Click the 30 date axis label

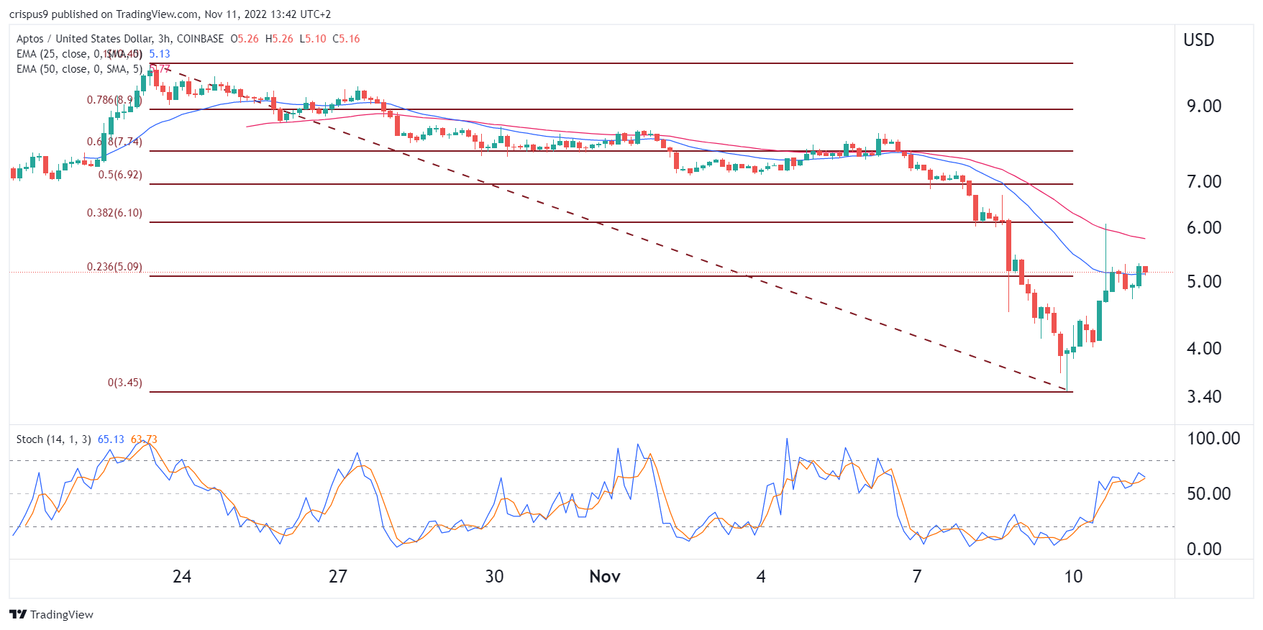(x=494, y=577)
